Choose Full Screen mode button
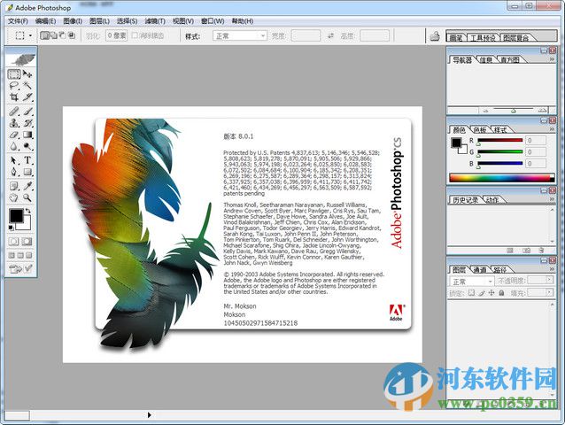The image size is (565, 425). (29, 255)
